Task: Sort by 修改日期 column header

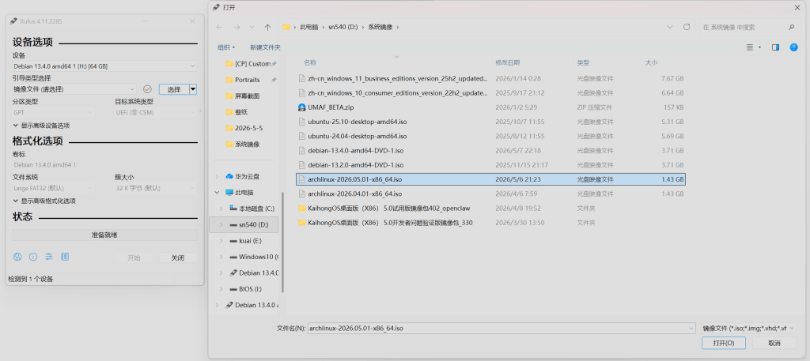Action: pos(507,62)
